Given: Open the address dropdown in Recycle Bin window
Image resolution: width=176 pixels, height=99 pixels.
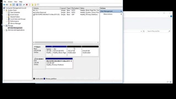Looking at the screenshot, I should click(141, 31).
